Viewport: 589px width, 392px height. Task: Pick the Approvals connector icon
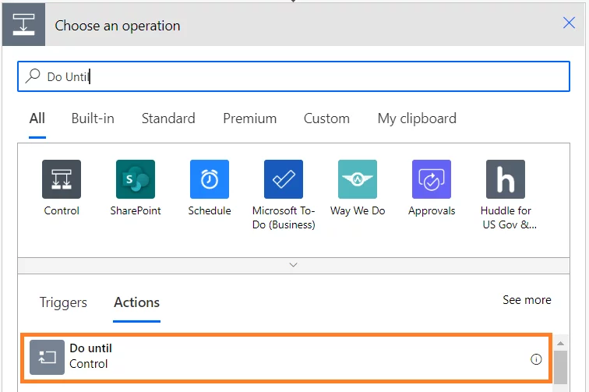point(432,179)
